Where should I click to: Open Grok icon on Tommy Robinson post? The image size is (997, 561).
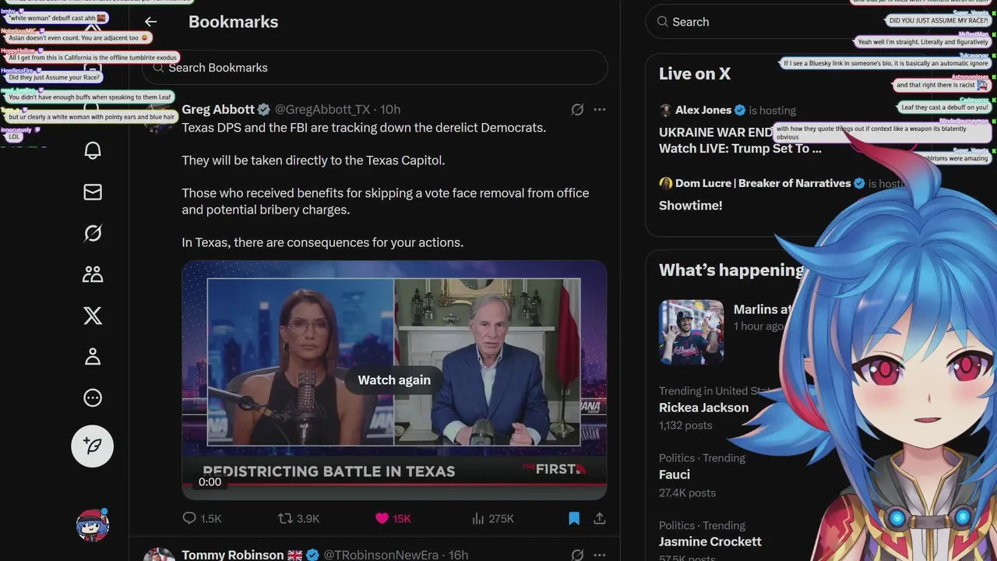[577, 555]
